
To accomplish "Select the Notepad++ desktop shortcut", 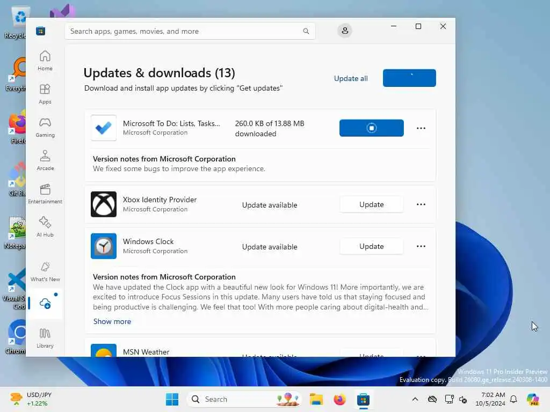I will point(16,232).
